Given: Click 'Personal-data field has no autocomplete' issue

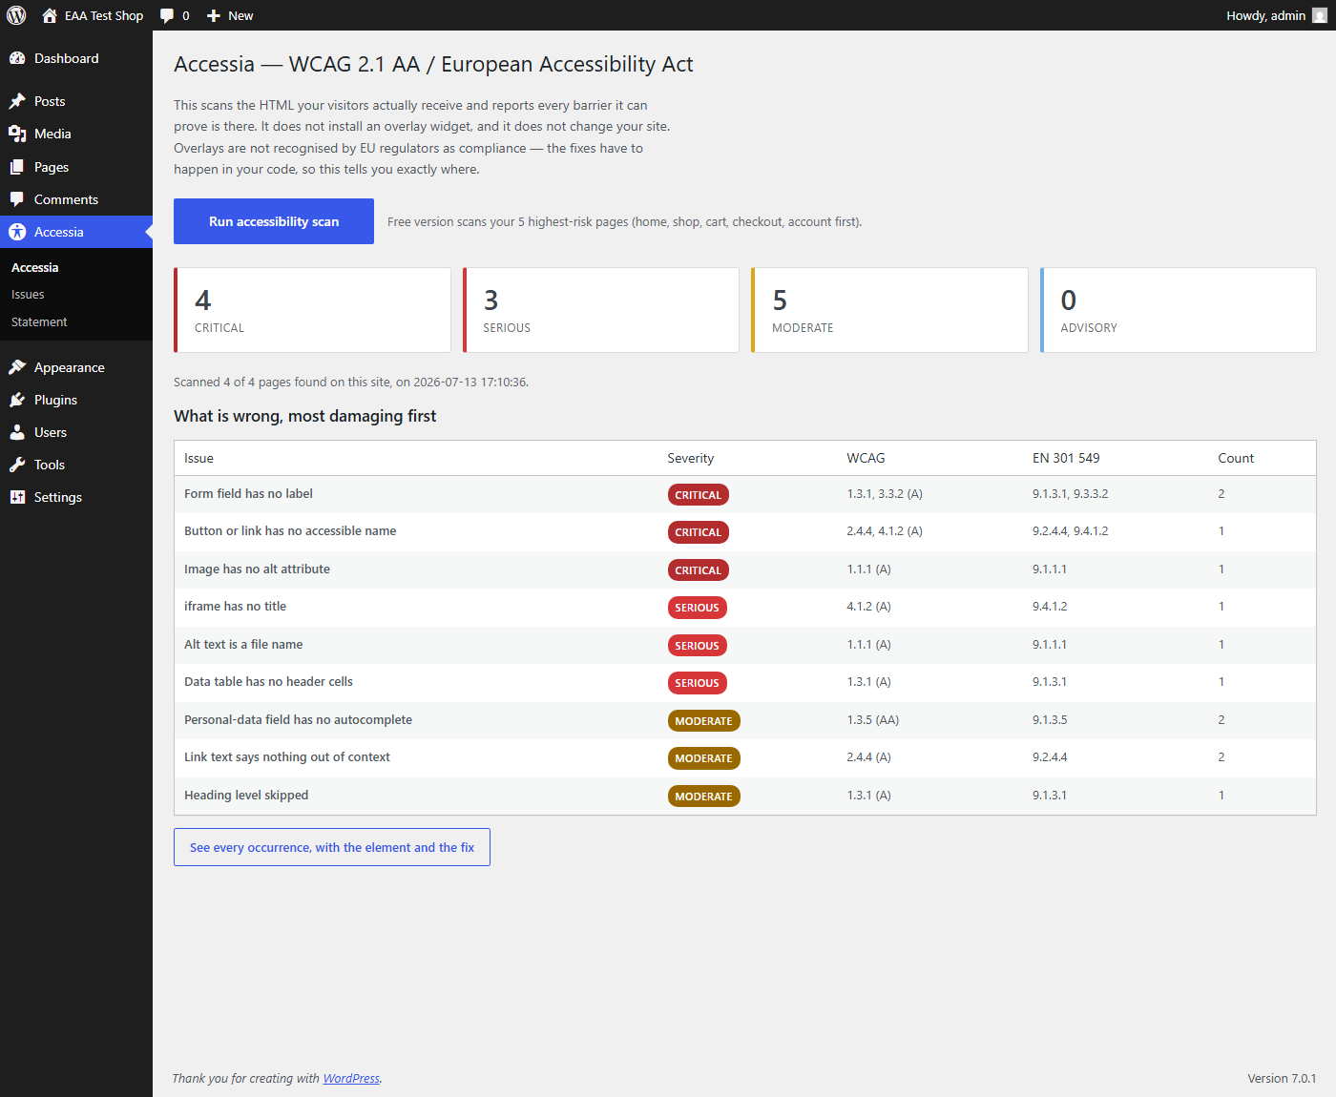Looking at the screenshot, I should [x=298, y=720].
